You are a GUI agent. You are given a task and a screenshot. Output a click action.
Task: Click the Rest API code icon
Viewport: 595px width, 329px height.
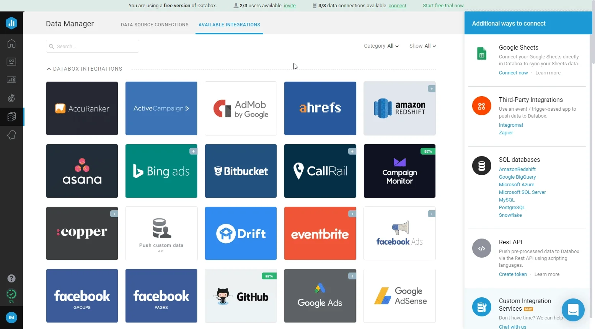[x=482, y=248]
